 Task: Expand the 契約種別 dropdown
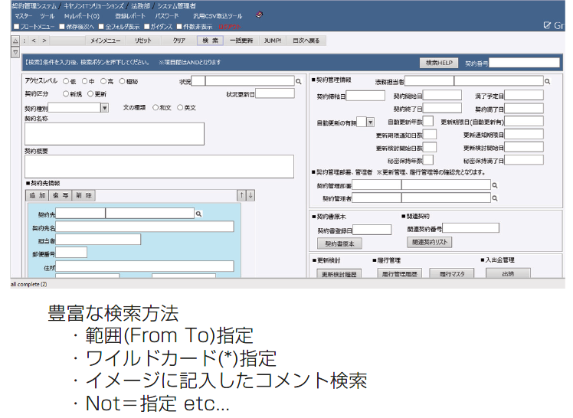click(104, 108)
